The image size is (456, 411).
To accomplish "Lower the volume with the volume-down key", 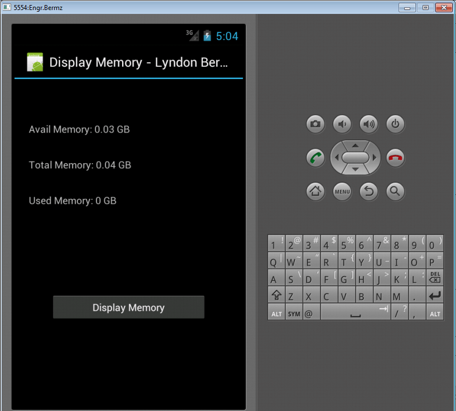I will (x=342, y=124).
